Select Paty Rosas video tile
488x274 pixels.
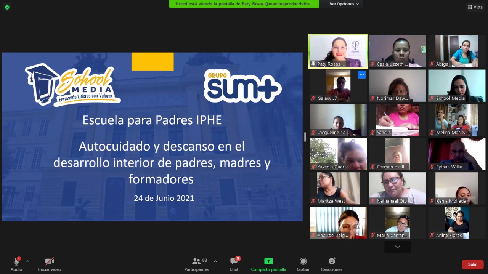[x=338, y=51]
